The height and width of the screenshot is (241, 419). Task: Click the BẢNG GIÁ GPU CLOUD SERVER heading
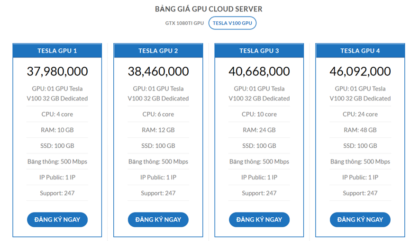point(209,9)
